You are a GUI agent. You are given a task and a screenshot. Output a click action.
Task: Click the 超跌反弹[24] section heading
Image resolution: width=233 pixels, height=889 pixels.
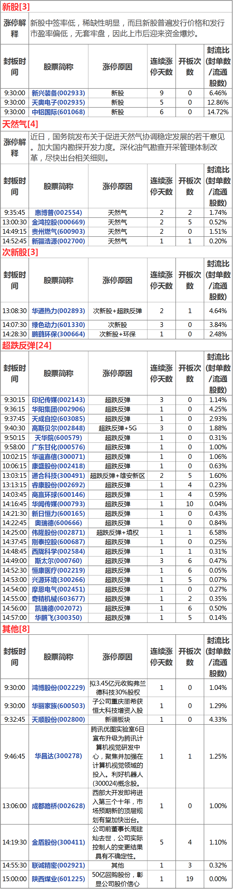27,345
